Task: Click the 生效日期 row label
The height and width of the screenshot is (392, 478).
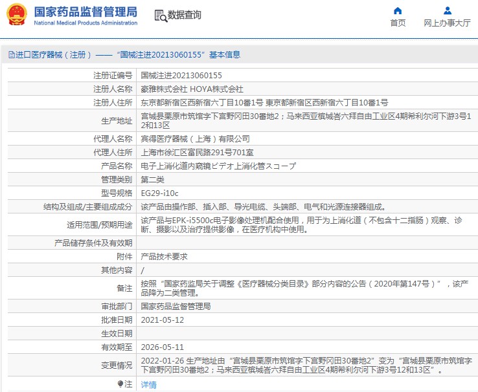Action: 117,334
